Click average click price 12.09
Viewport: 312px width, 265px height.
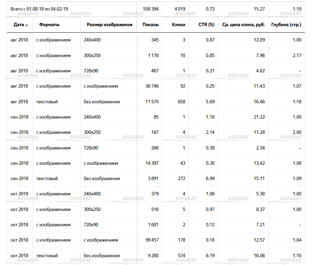(259, 40)
